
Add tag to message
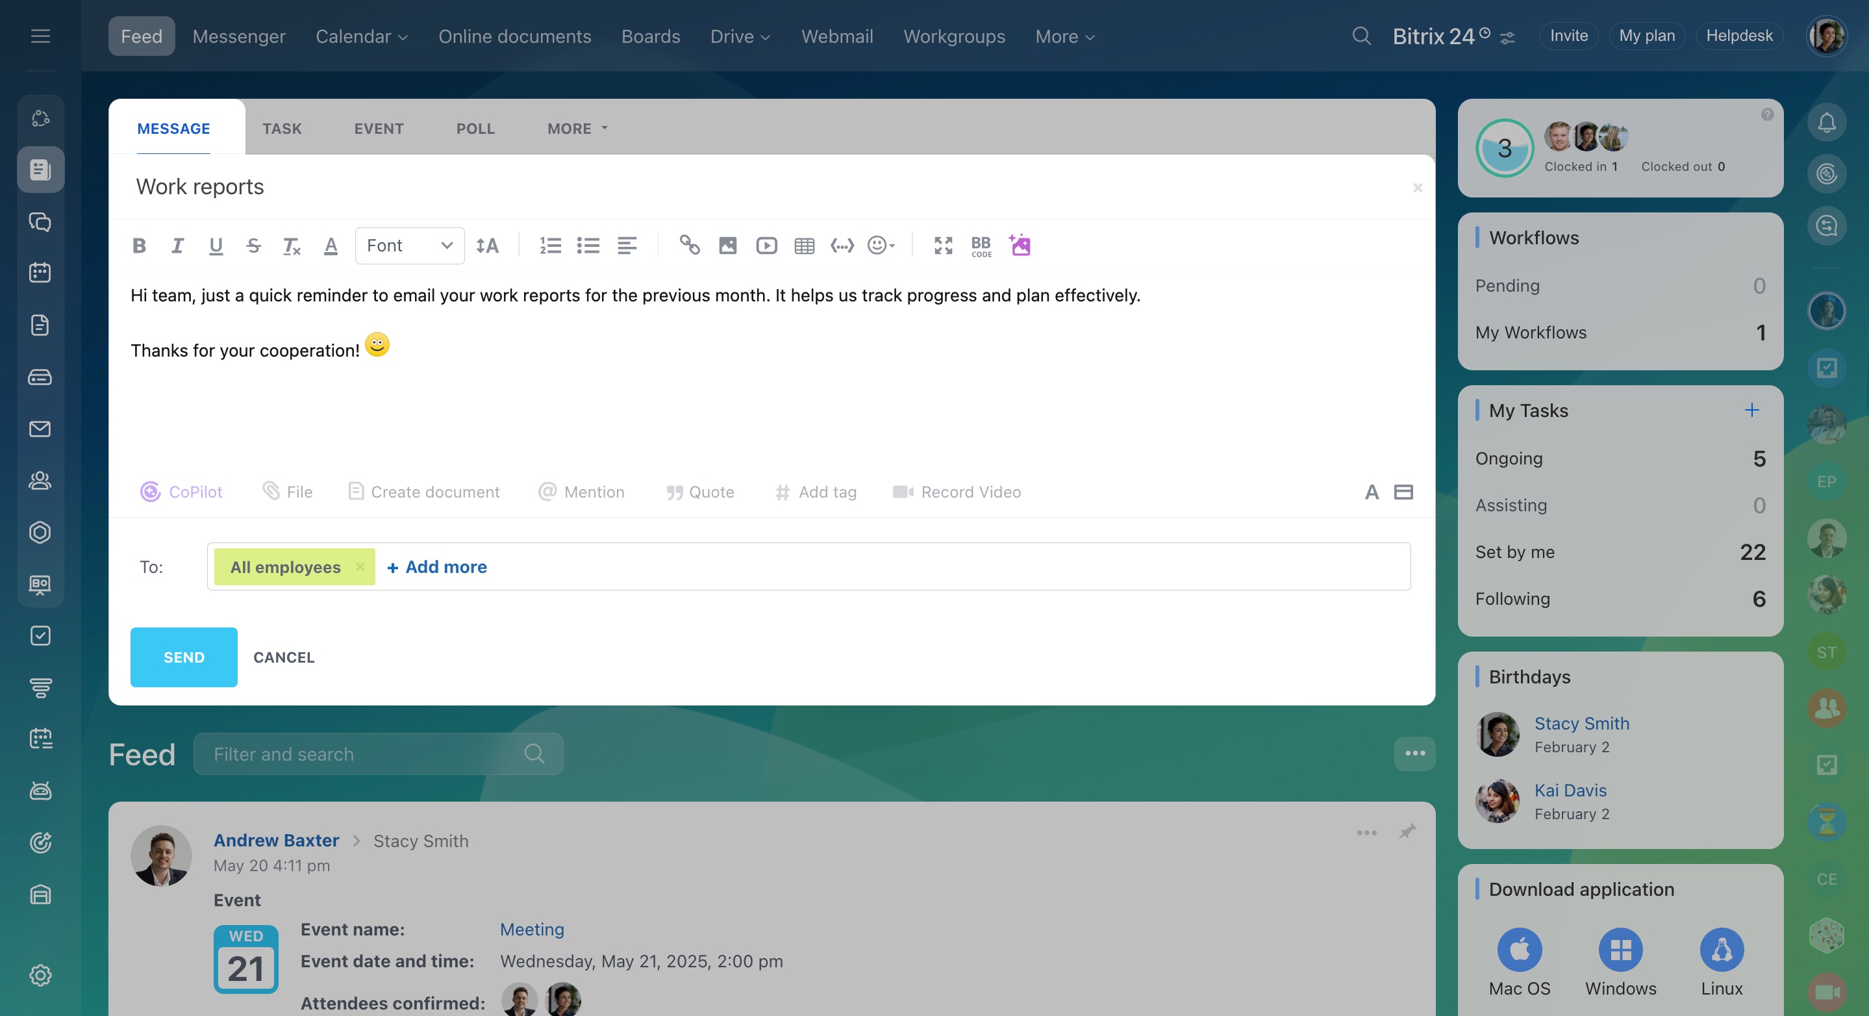816,492
